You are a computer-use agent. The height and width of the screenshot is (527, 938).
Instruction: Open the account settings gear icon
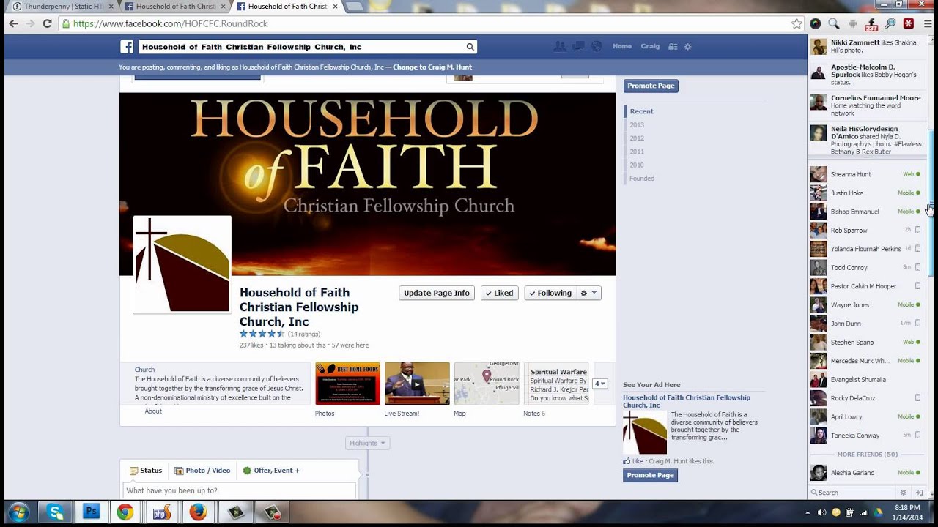pos(687,46)
